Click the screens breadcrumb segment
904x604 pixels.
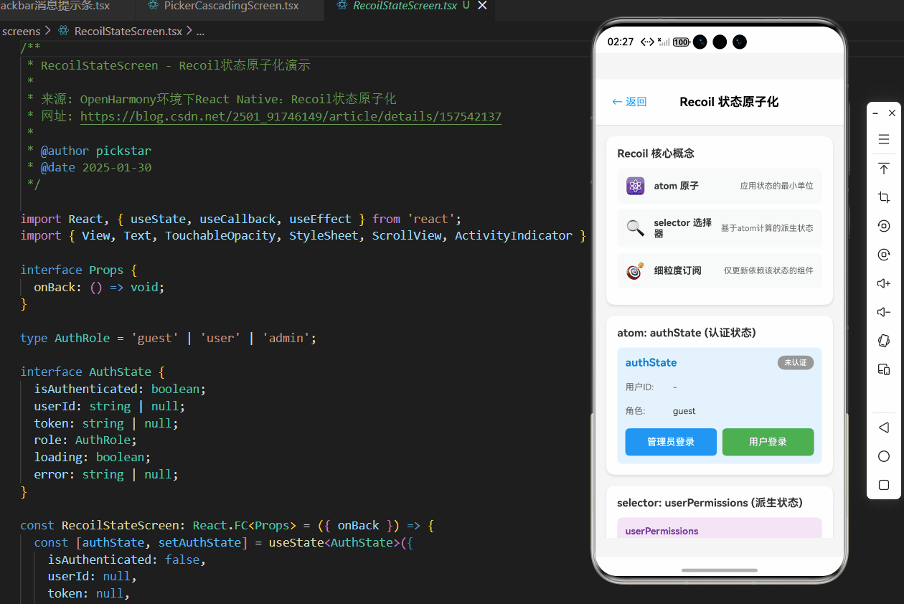21,31
